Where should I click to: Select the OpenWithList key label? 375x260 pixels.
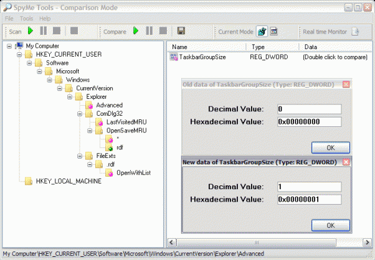click(133, 173)
